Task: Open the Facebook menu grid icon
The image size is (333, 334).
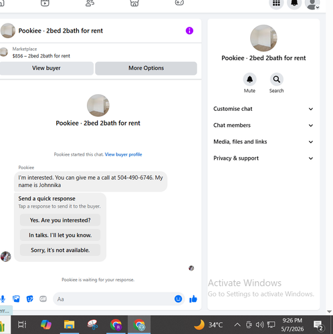Action: tap(276, 3)
